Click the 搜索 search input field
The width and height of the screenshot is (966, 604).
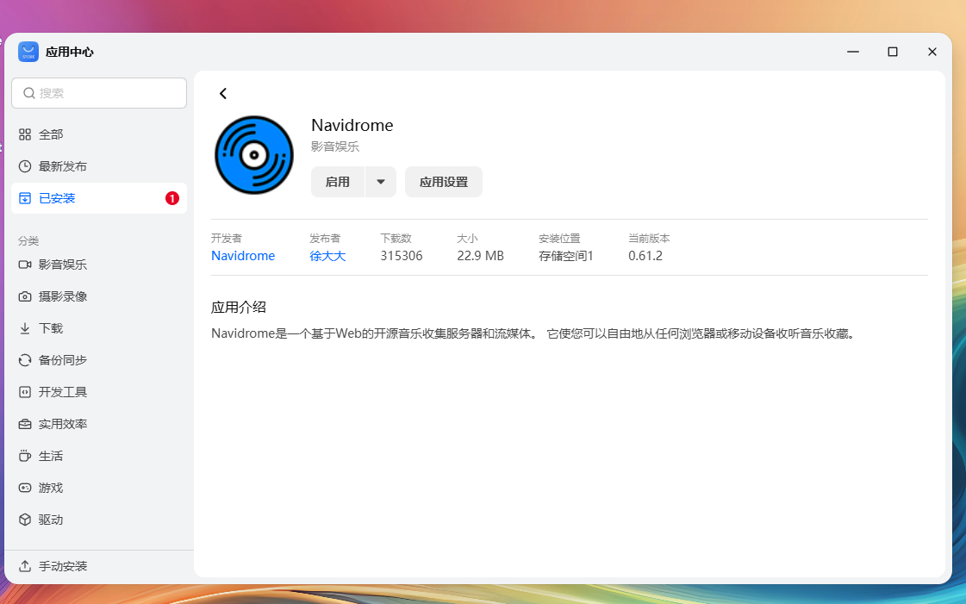98,93
